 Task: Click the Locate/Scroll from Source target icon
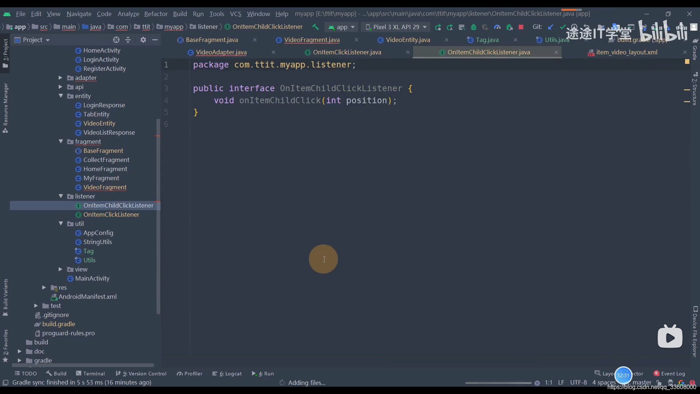coord(116,40)
